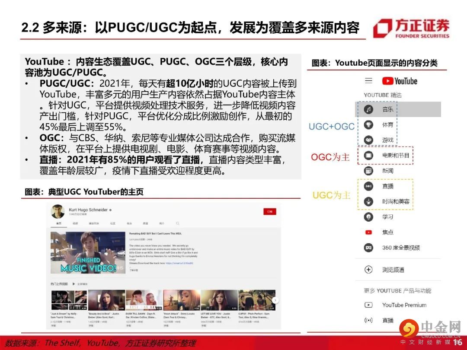Select the news icon 新闻

[368, 171]
